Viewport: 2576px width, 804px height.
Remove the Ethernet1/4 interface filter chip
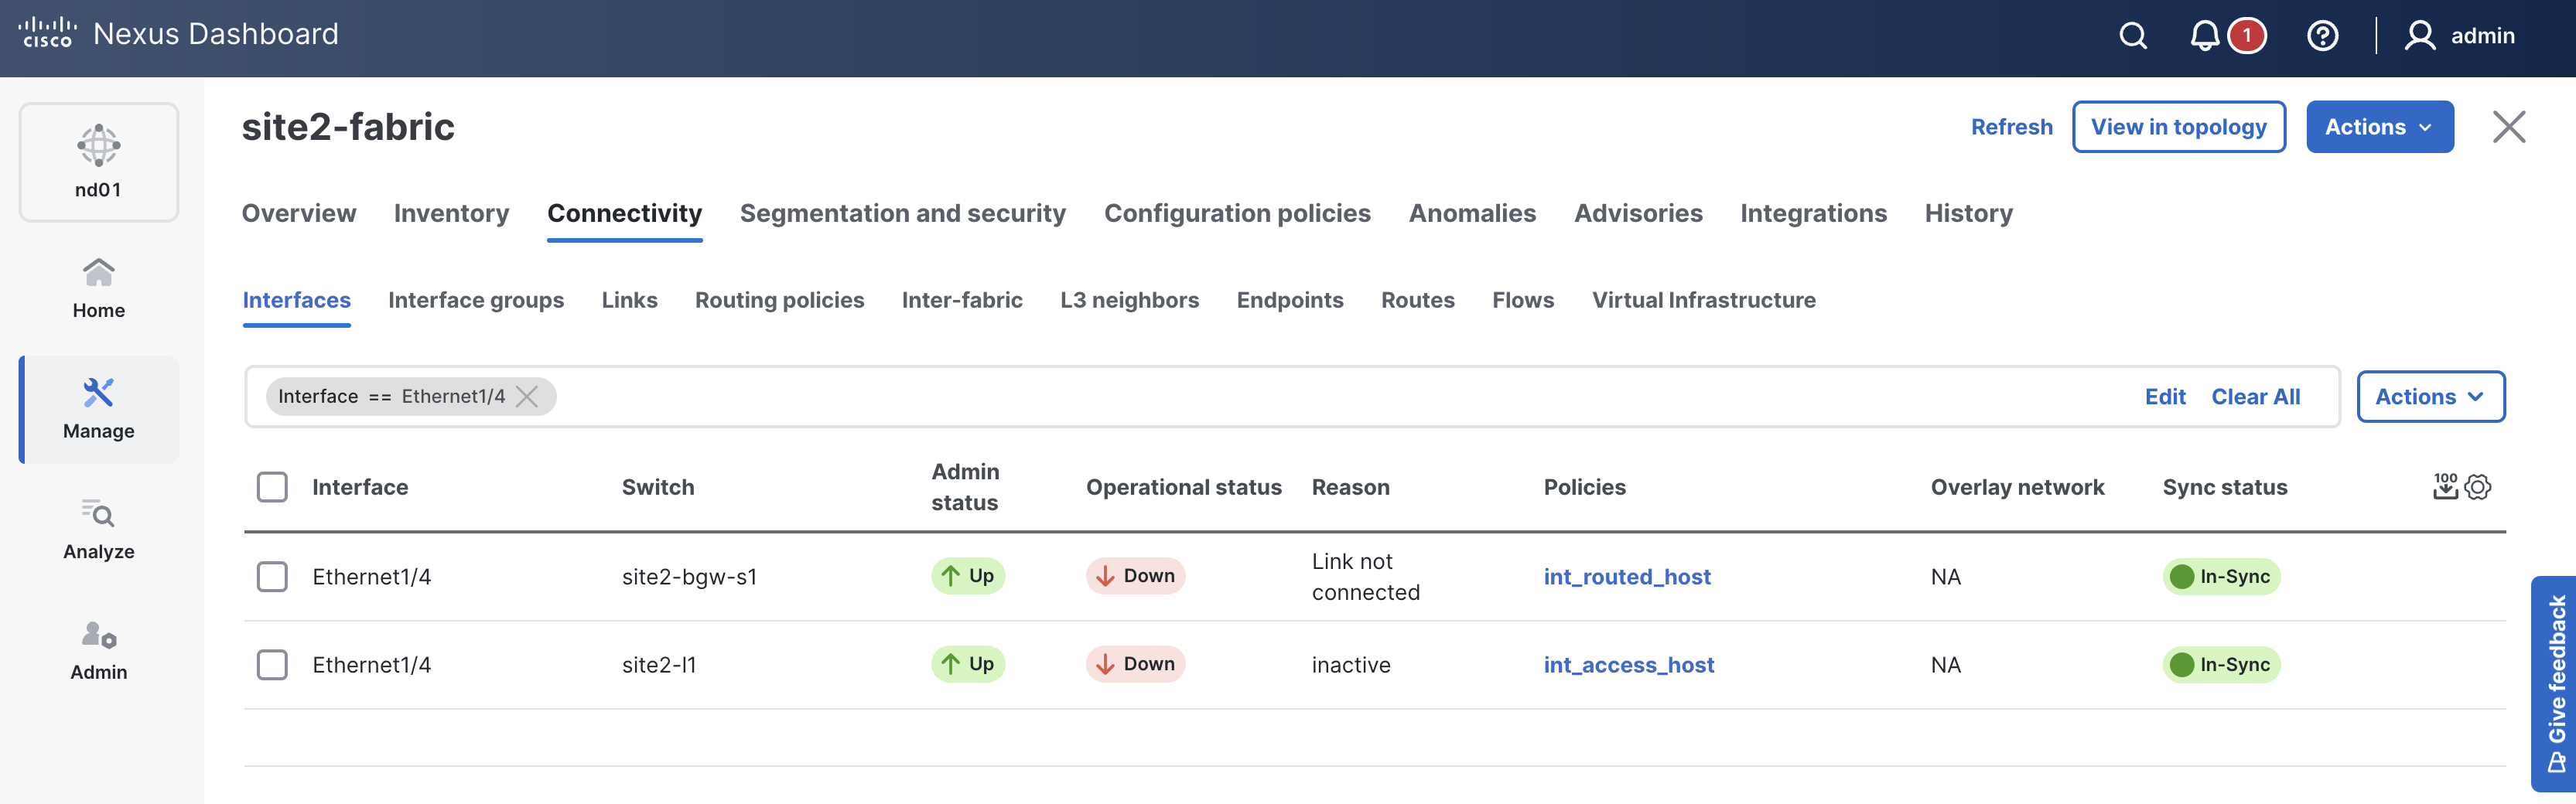[x=527, y=397]
